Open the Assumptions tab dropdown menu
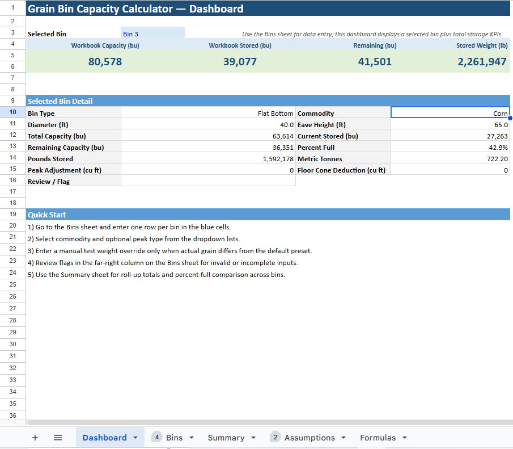The height and width of the screenshot is (449, 513). 344,438
